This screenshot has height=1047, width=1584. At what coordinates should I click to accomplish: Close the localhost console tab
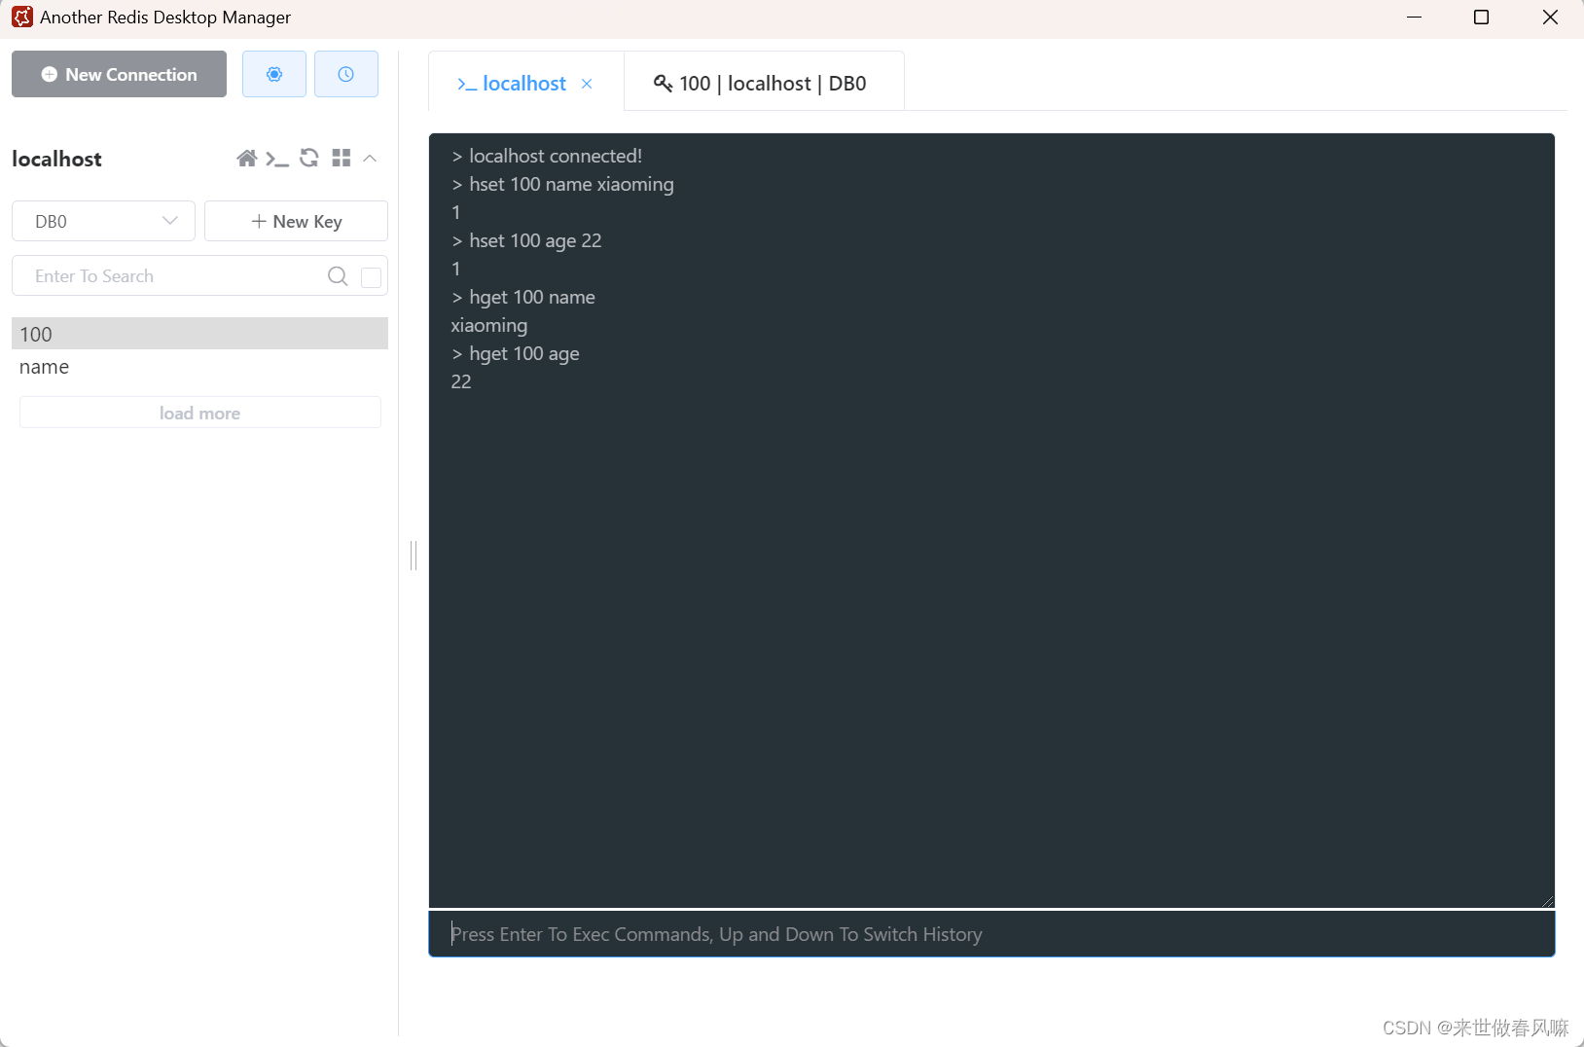[x=587, y=84]
